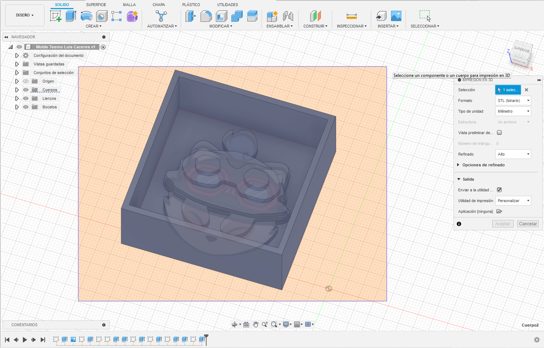Switch to the MALLA tab
This screenshot has height=348, width=544.
tap(129, 5)
